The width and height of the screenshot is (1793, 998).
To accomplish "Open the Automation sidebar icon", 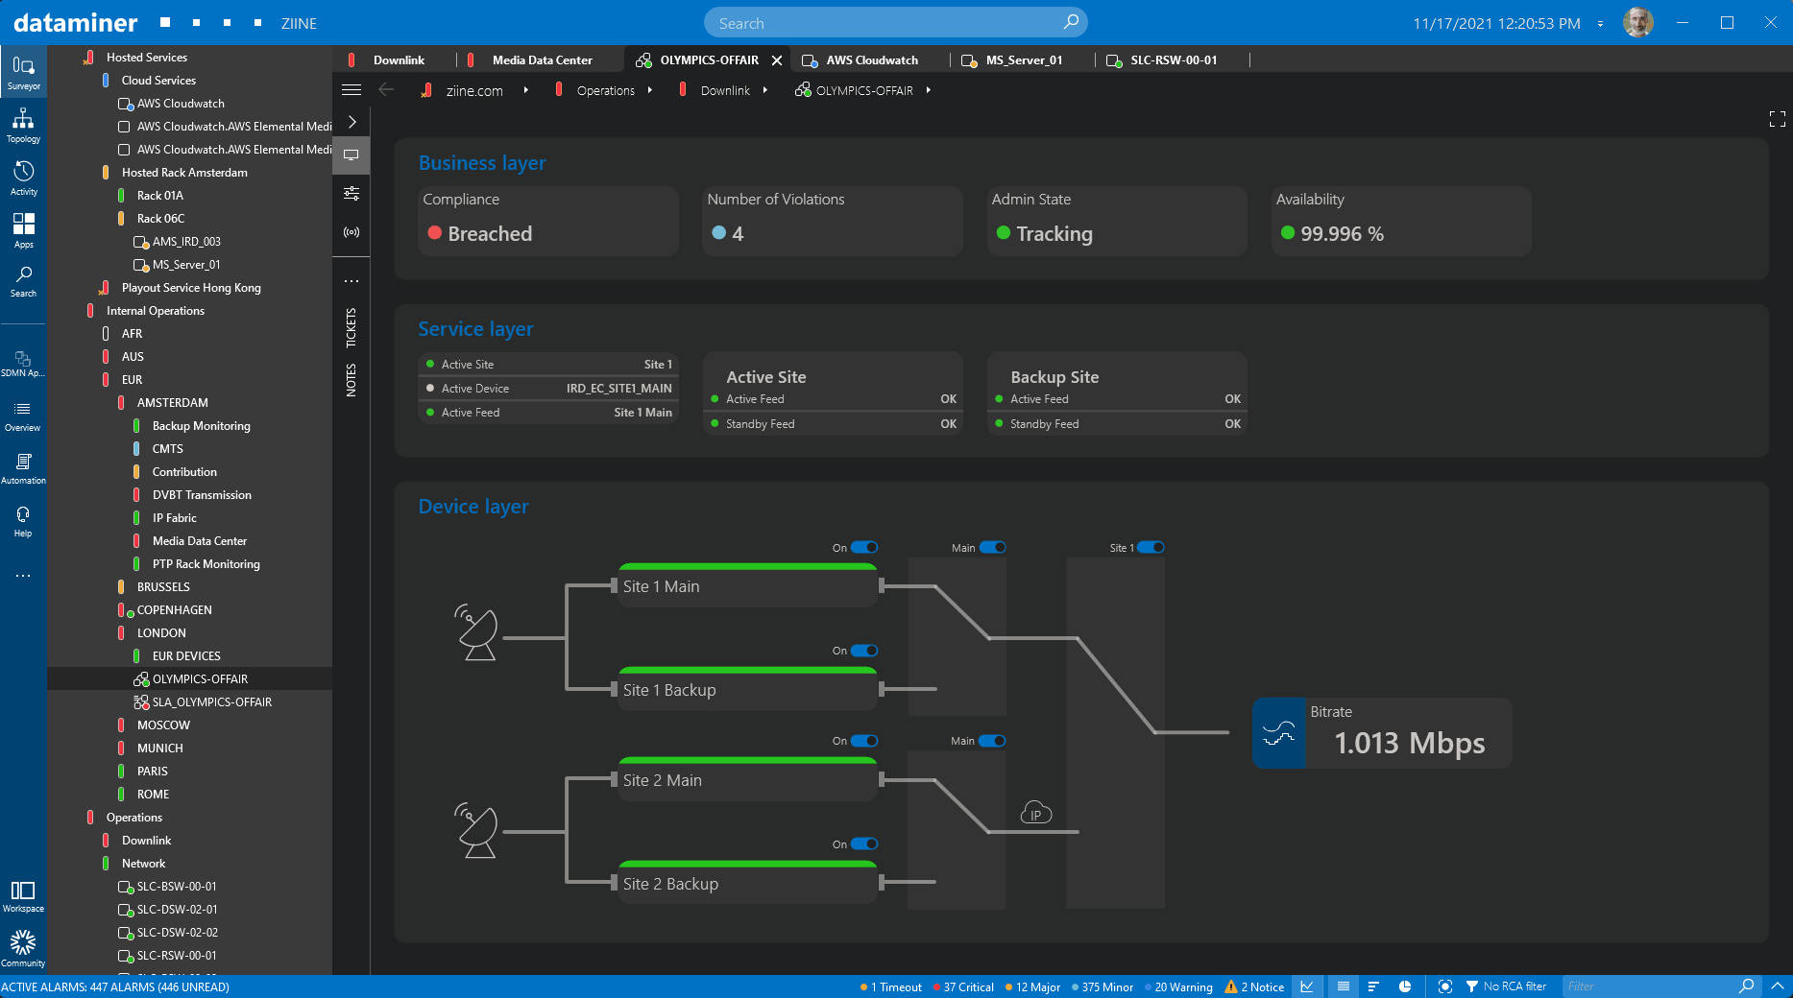I will pyautogui.click(x=23, y=468).
